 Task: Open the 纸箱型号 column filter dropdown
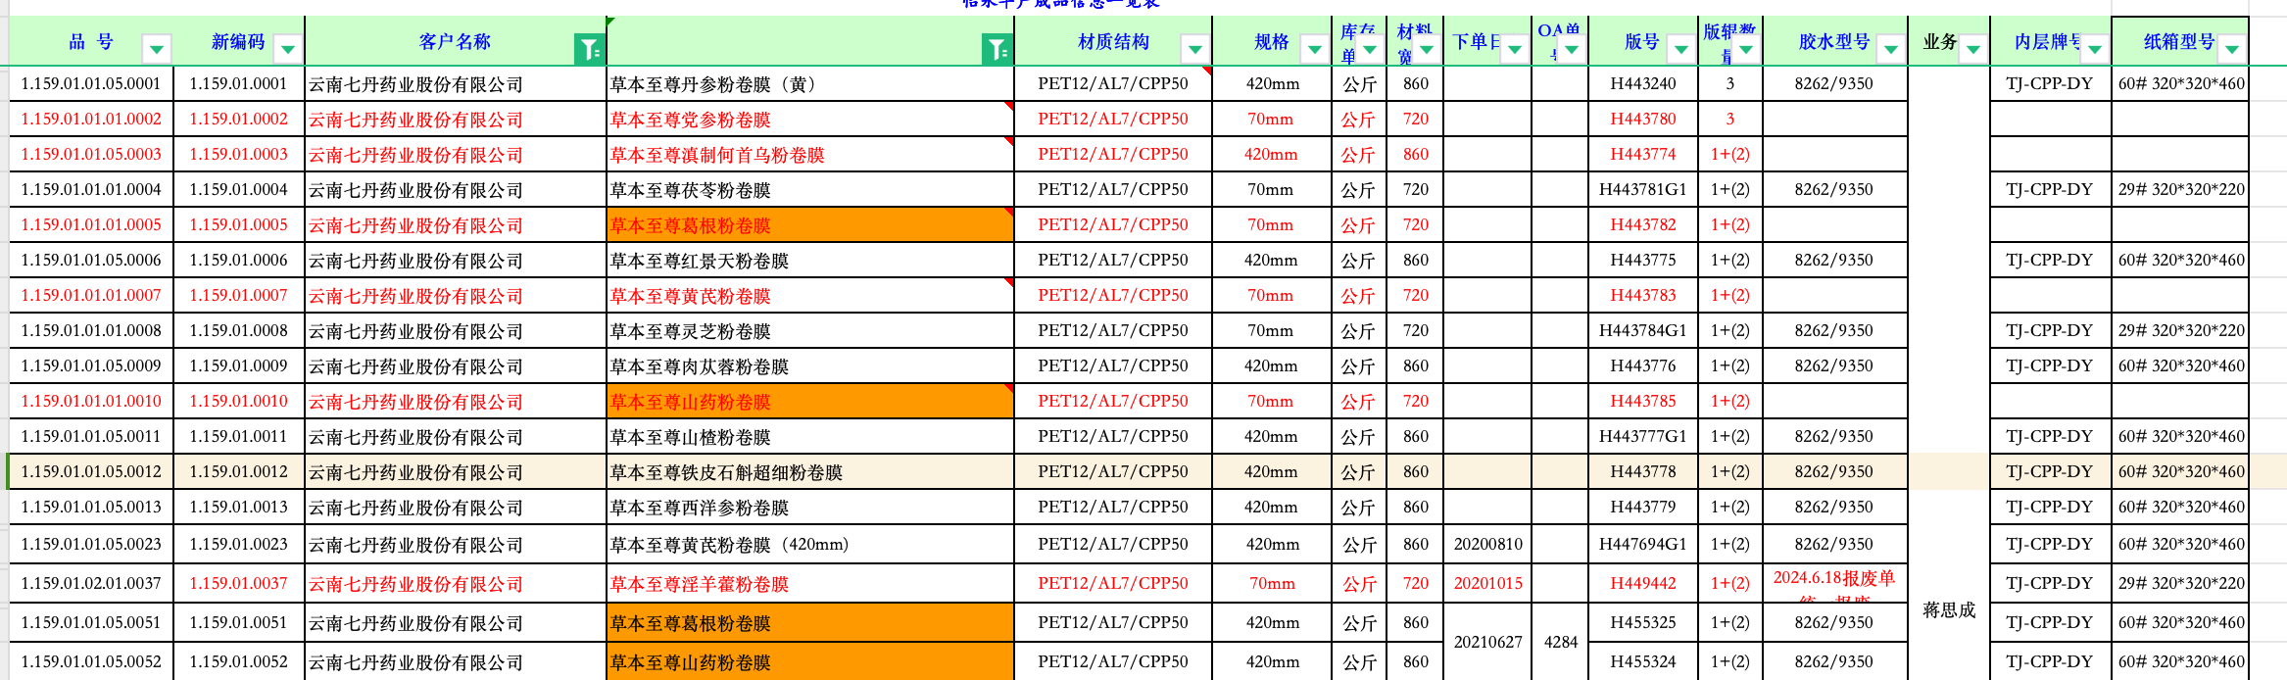coord(2232,48)
